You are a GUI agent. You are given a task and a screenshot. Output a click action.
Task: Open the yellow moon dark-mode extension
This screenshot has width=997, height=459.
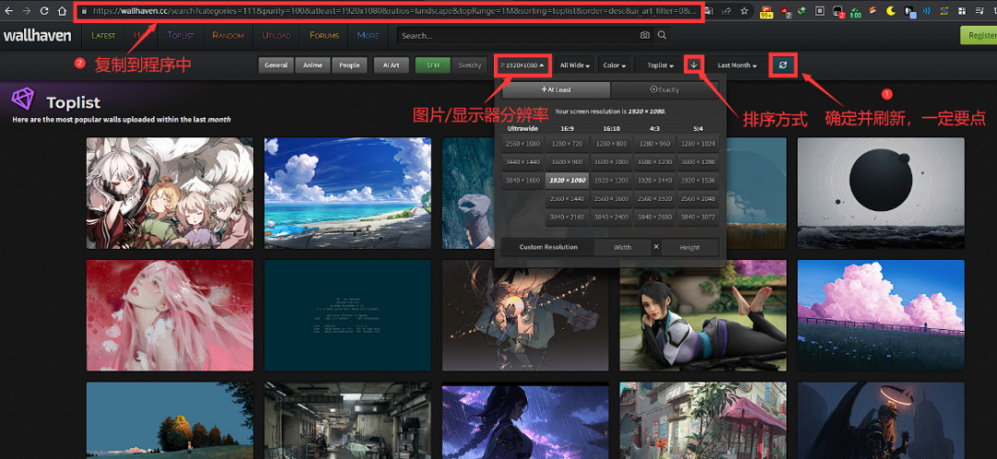tap(891, 11)
